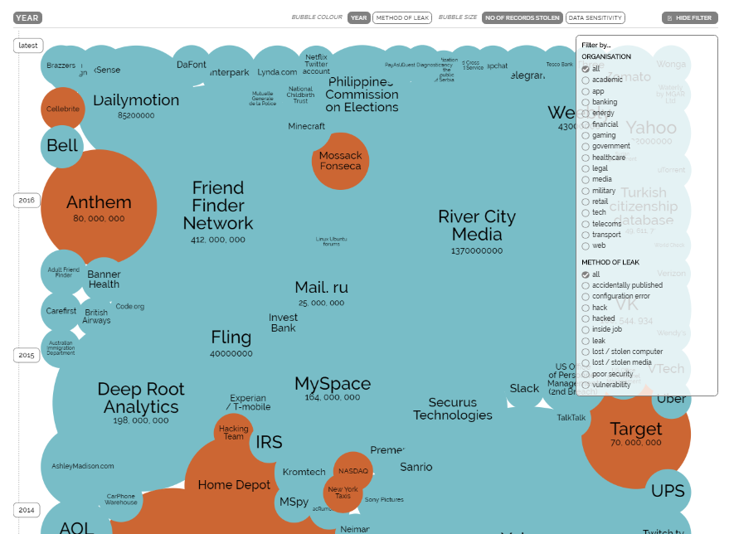Set bubble colour to Year
Image resolution: width=734 pixels, height=534 pixels.
pyautogui.click(x=358, y=17)
